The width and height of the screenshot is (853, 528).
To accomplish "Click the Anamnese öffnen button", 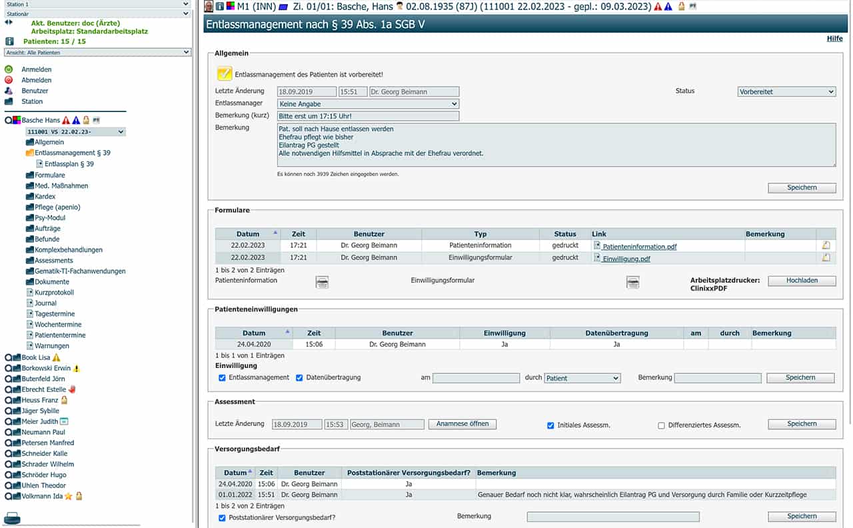I will [462, 424].
